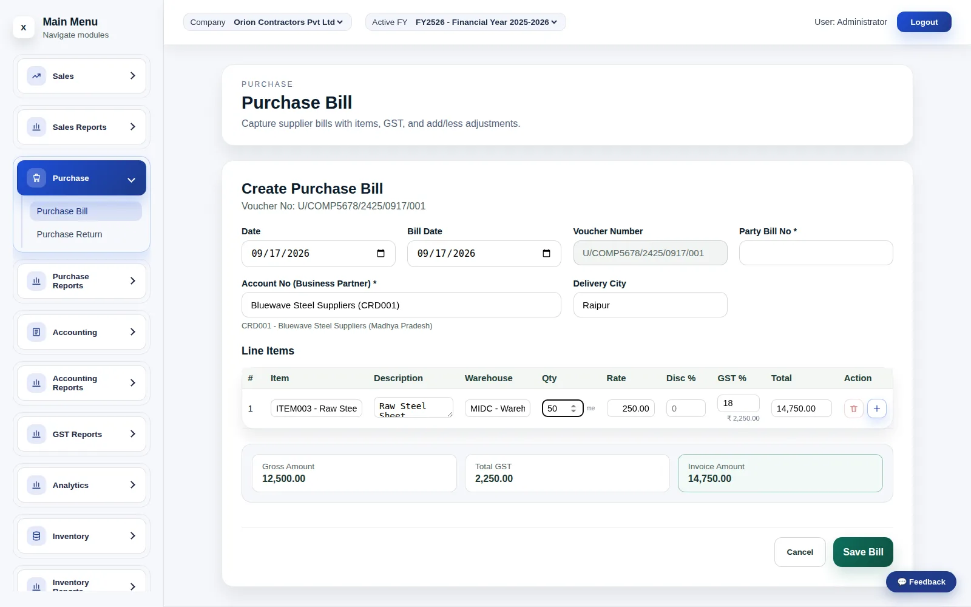Click the Sales trend icon
This screenshot has height=607, width=971.
pyautogui.click(x=36, y=76)
